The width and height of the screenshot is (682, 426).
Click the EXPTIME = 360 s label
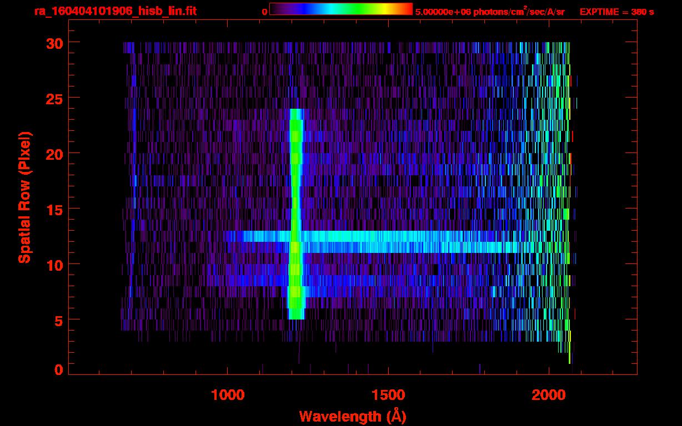pyautogui.click(x=616, y=12)
